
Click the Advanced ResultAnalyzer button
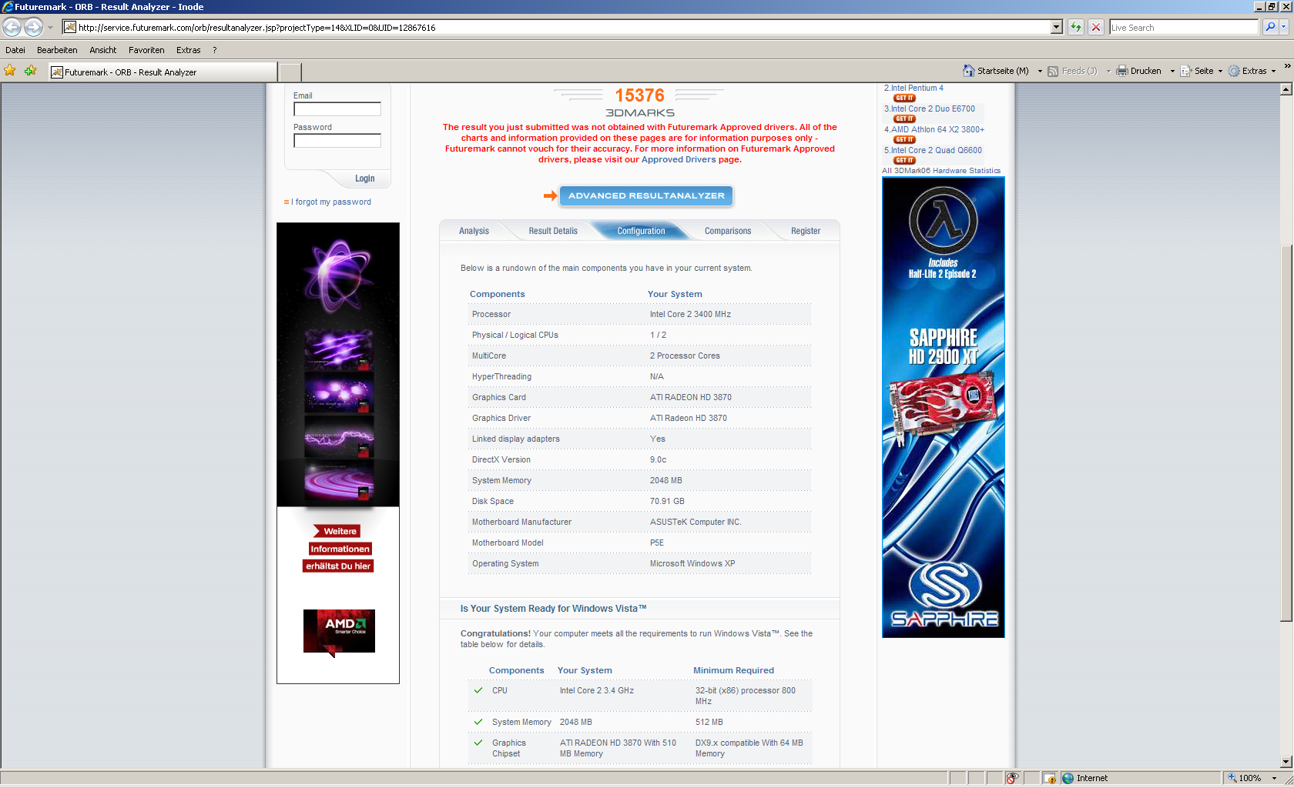(646, 195)
